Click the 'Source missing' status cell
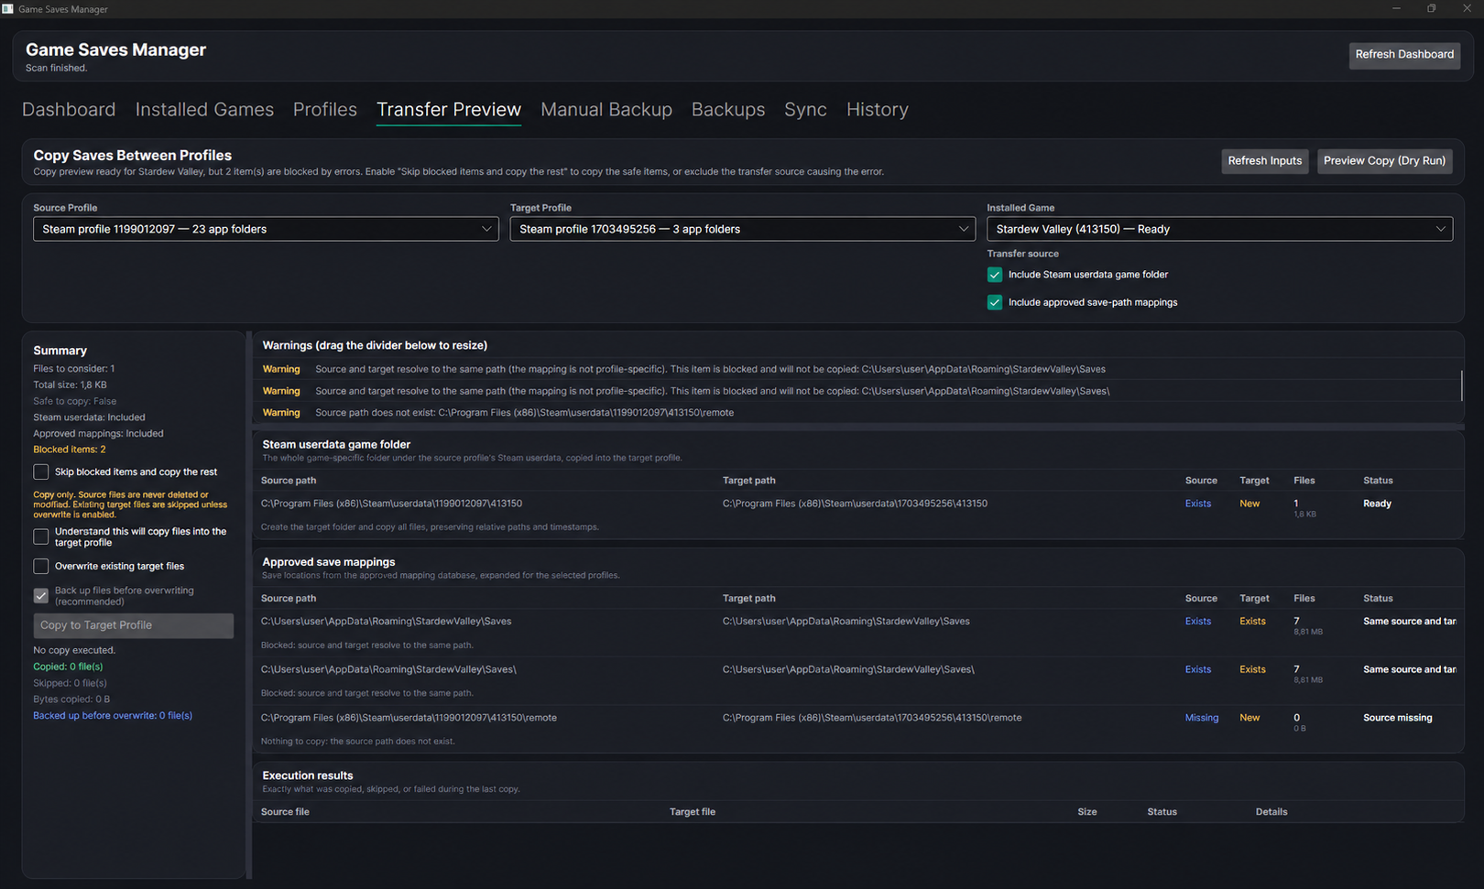 click(x=1397, y=718)
